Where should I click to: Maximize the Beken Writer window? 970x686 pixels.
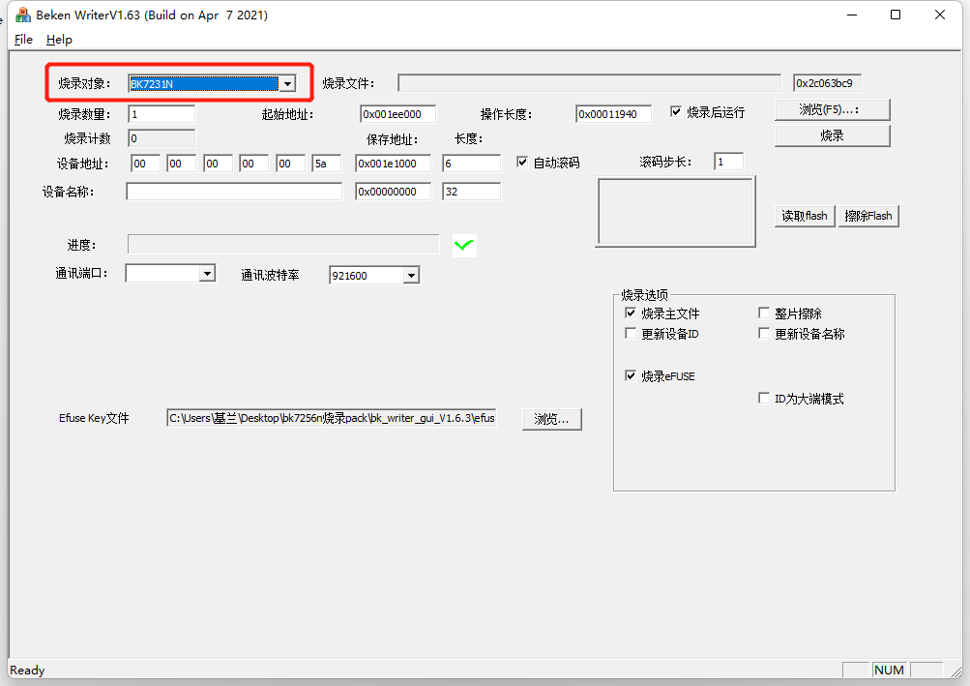(896, 15)
